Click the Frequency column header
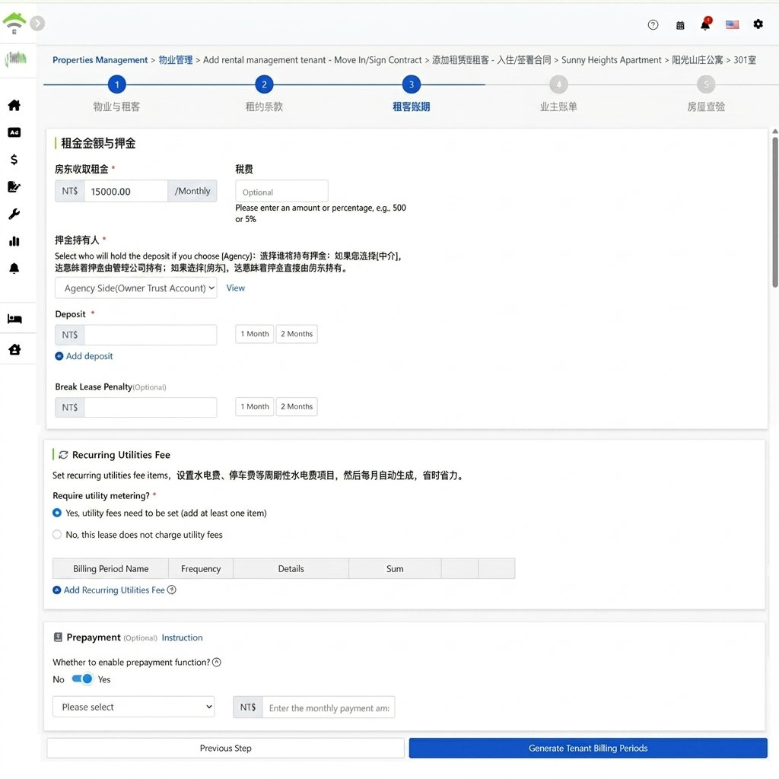This screenshot has width=779, height=779. (201, 568)
